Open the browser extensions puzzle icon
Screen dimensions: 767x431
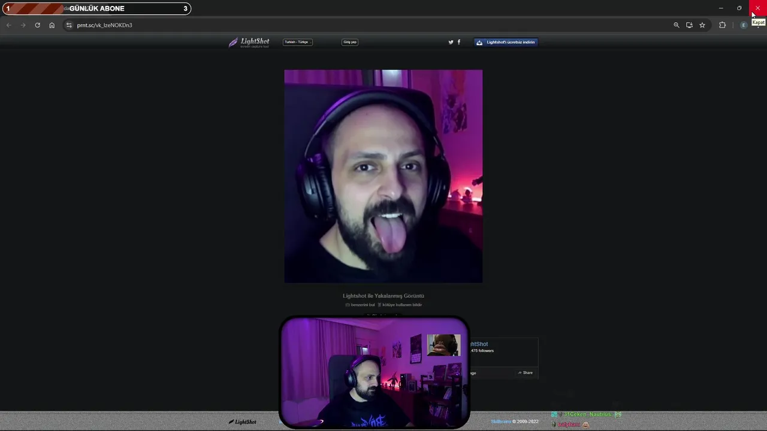click(x=722, y=25)
